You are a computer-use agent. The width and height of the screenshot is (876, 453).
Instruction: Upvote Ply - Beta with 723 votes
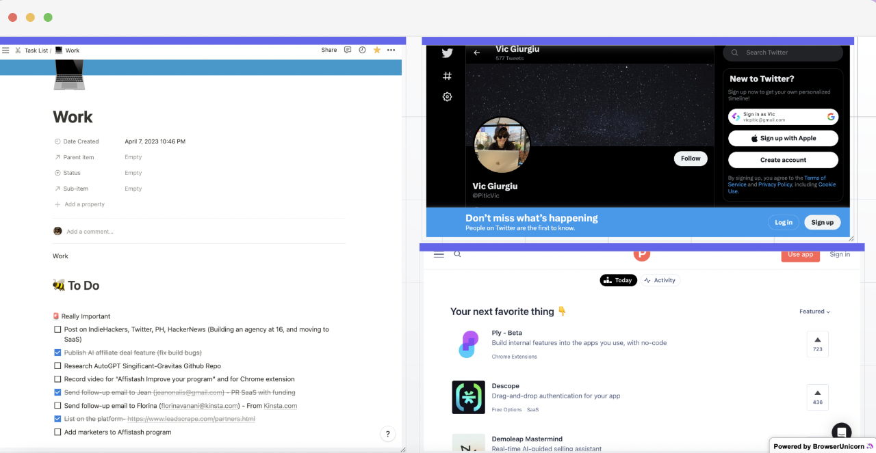pyautogui.click(x=817, y=344)
